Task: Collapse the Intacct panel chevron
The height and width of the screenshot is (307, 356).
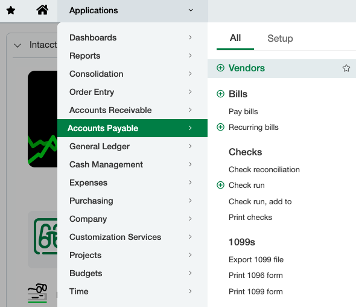Action: click(x=17, y=45)
